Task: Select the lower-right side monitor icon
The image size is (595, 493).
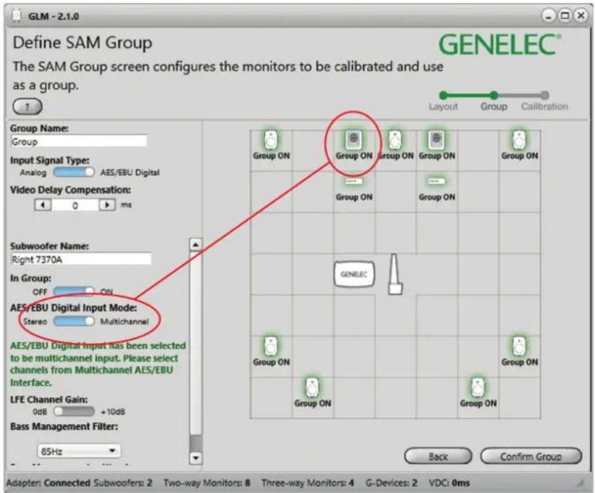Action: pyautogui.click(x=519, y=346)
